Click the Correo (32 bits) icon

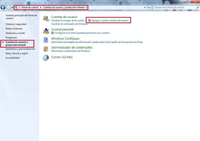pyautogui.click(x=46, y=58)
